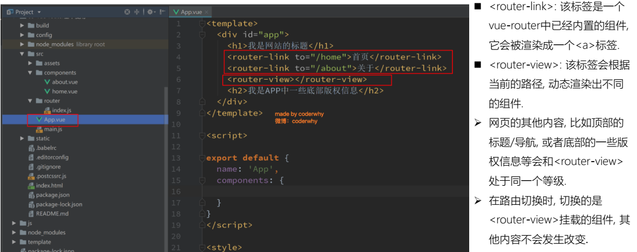Fold the export default block on line 13
Viewport: 637px width, 252px height.
(201, 158)
